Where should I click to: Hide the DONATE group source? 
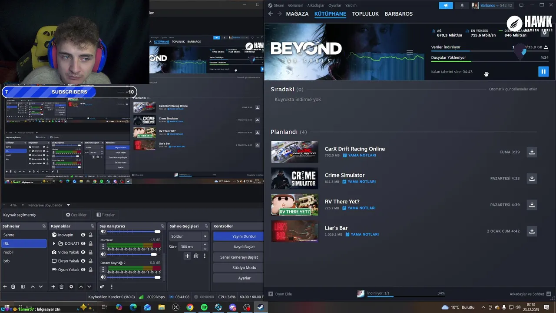(x=83, y=243)
